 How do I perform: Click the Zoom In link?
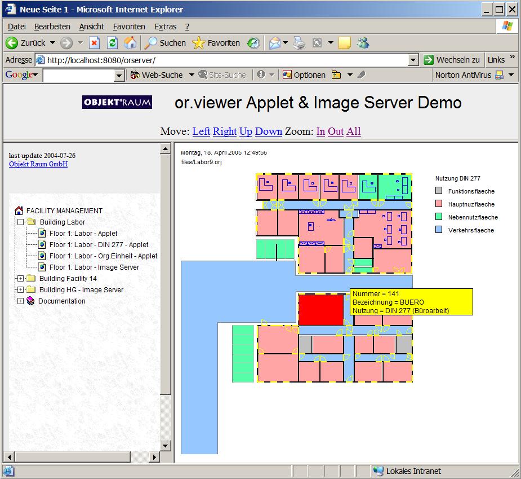click(320, 131)
